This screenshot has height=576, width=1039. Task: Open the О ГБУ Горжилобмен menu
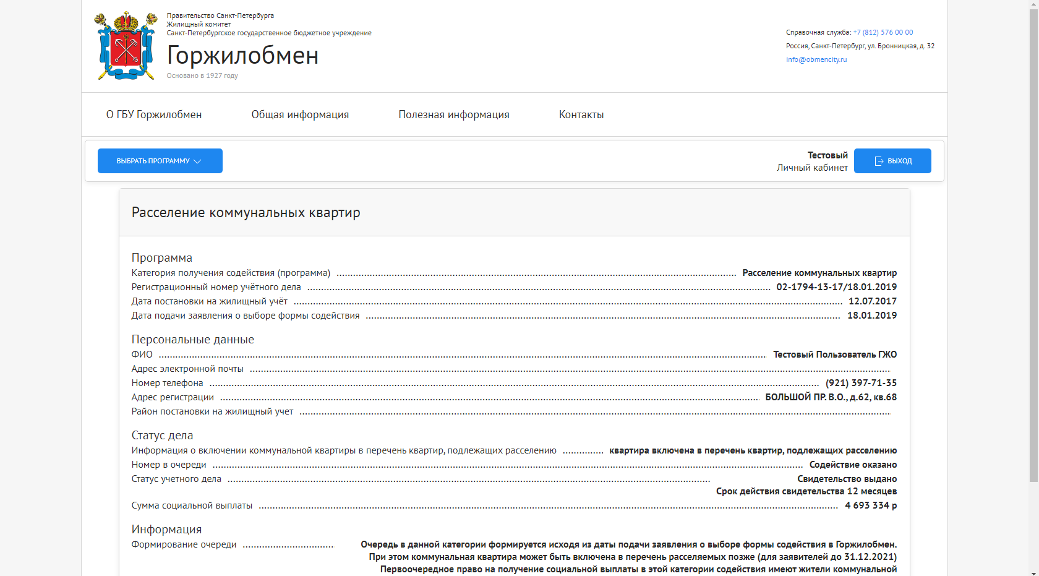(x=154, y=114)
